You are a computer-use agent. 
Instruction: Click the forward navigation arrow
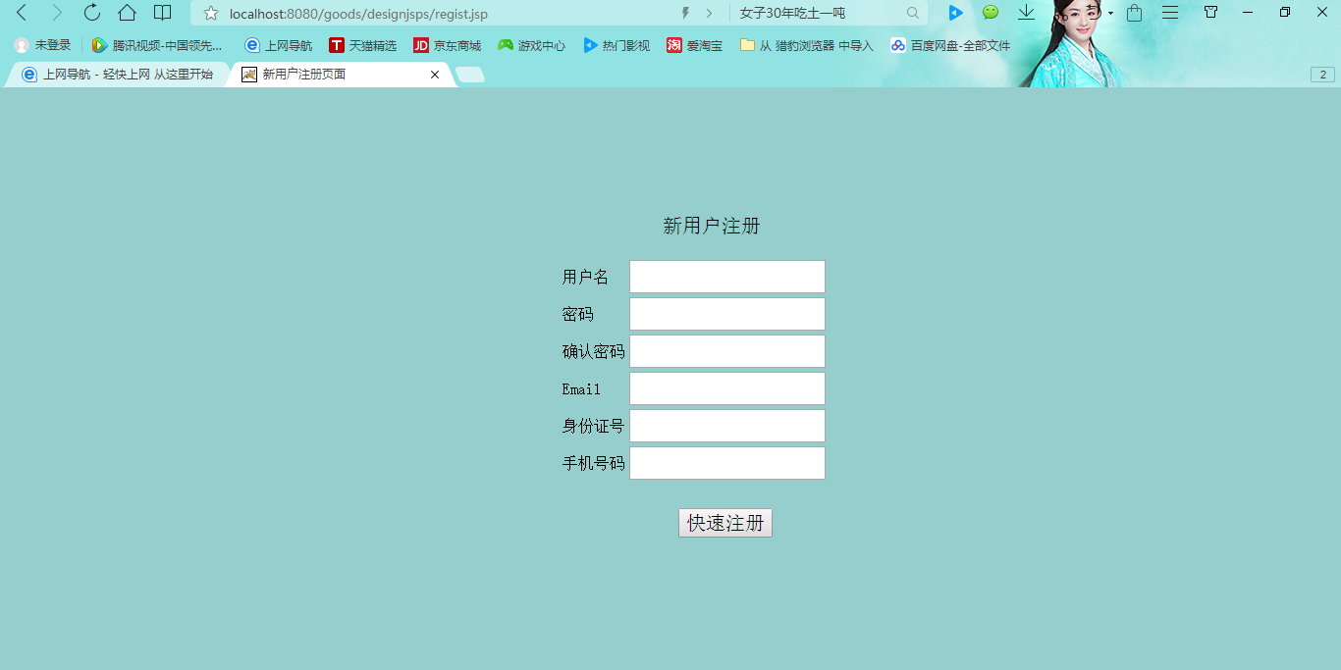click(57, 13)
